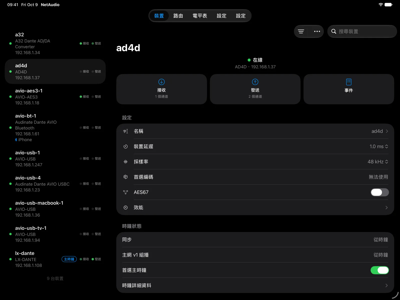400x300 pixels.
Task: Select the avio-usb-4 device
Action: tap(55, 184)
